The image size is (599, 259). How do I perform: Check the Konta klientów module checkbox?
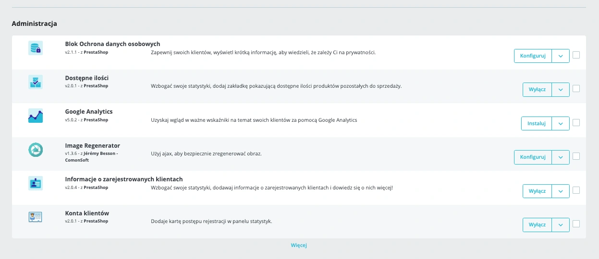(576, 224)
